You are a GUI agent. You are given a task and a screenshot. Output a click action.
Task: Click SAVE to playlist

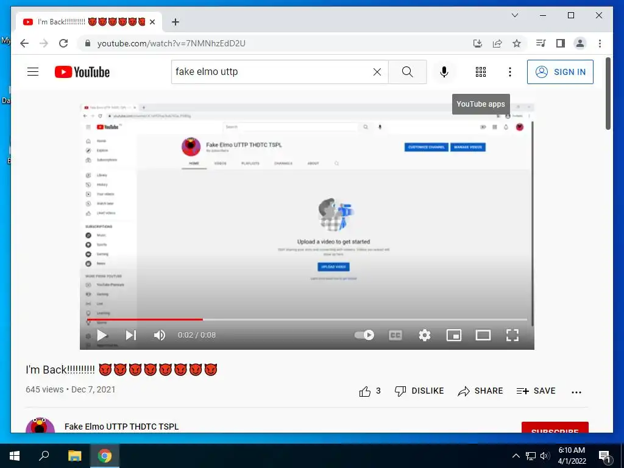[x=536, y=391]
